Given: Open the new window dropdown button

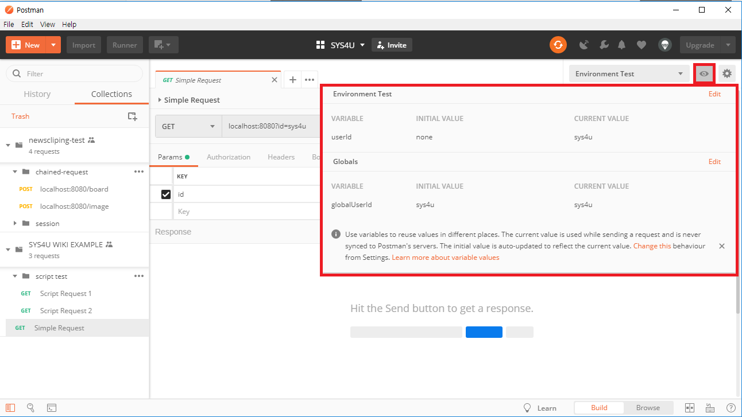Looking at the screenshot, I should [164, 45].
